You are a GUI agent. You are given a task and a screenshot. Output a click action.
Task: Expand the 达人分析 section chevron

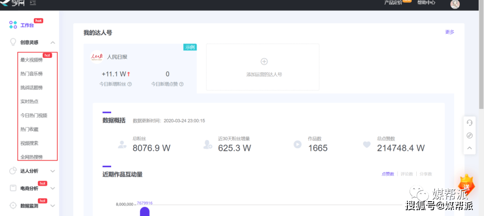[x=53, y=171]
